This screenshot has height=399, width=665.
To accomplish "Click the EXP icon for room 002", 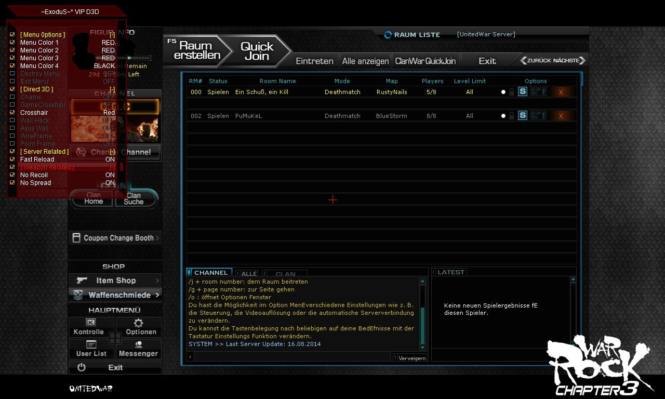I will 538,115.
